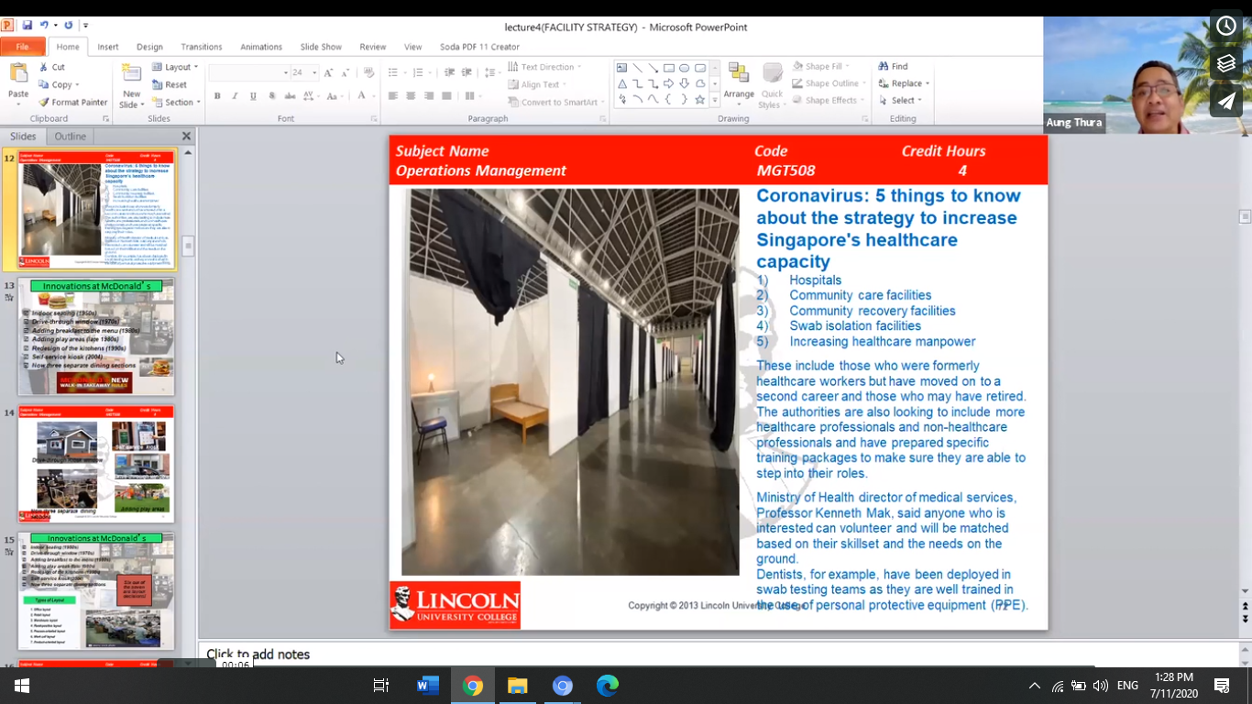Viewport: 1252px width, 704px height.
Task: Open the Animations tab
Action: [261, 47]
